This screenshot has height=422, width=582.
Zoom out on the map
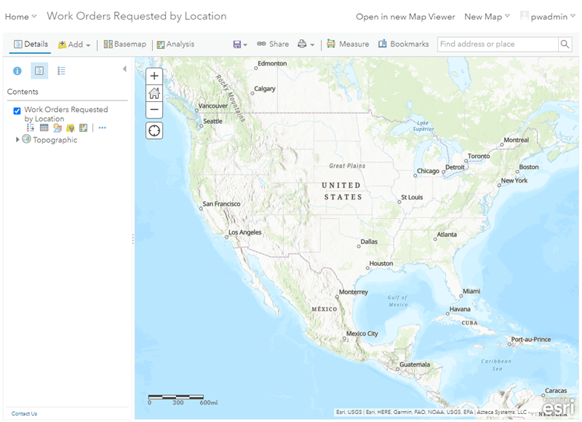(x=154, y=110)
